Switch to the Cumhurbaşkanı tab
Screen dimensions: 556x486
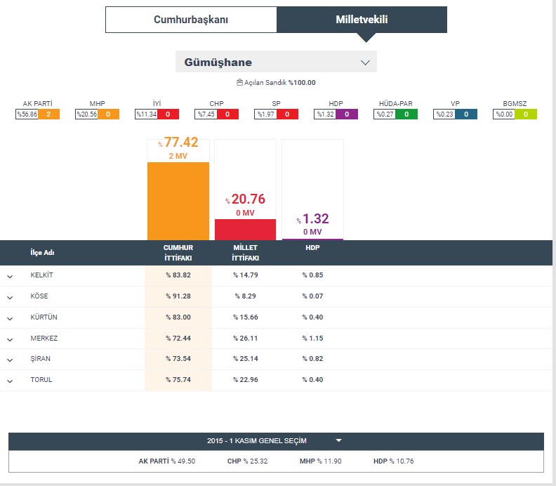point(191,20)
